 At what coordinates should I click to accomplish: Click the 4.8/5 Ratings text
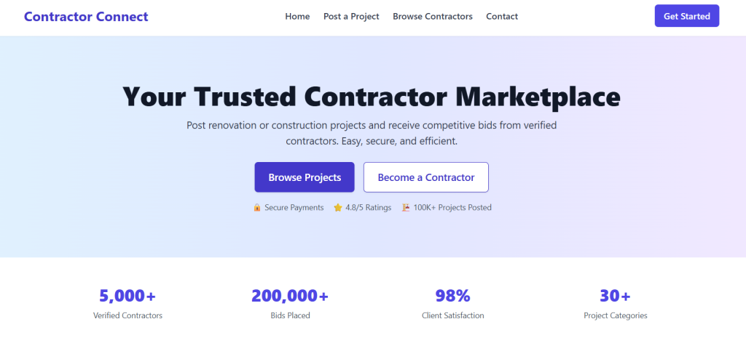368,207
